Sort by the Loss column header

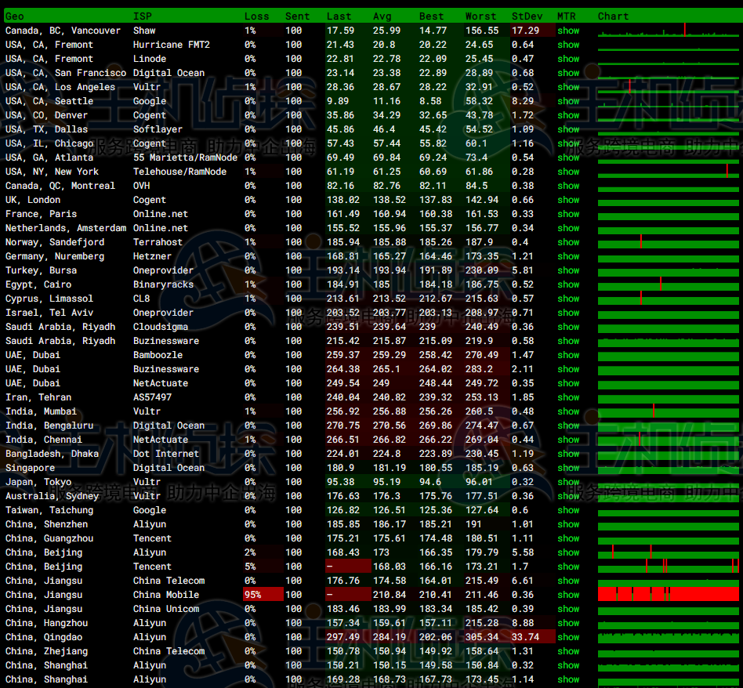click(256, 16)
